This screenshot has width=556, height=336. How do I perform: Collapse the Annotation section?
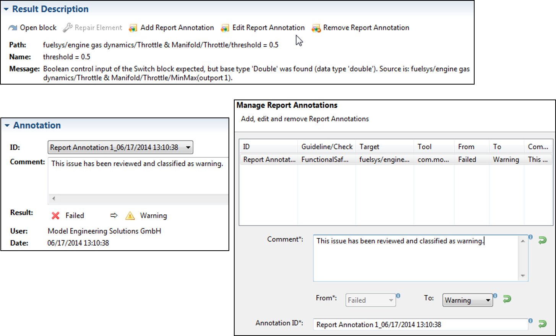(x=7, y=126)
